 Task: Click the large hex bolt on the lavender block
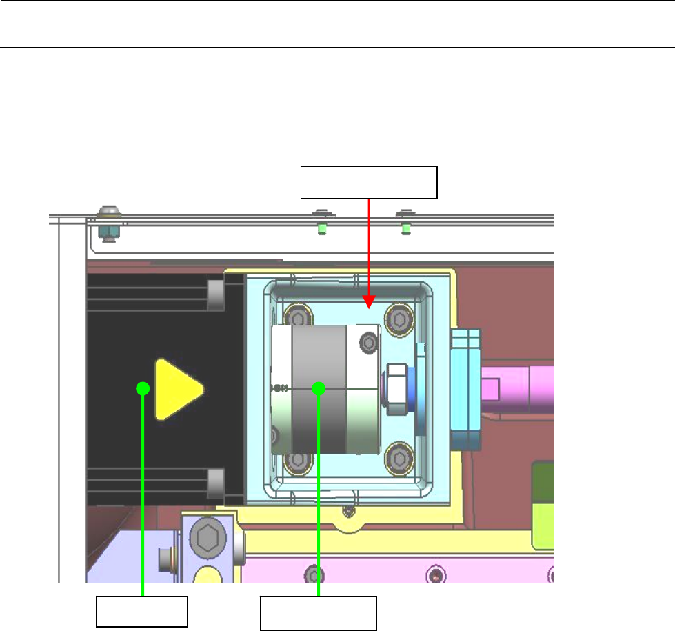pos(208,537)
